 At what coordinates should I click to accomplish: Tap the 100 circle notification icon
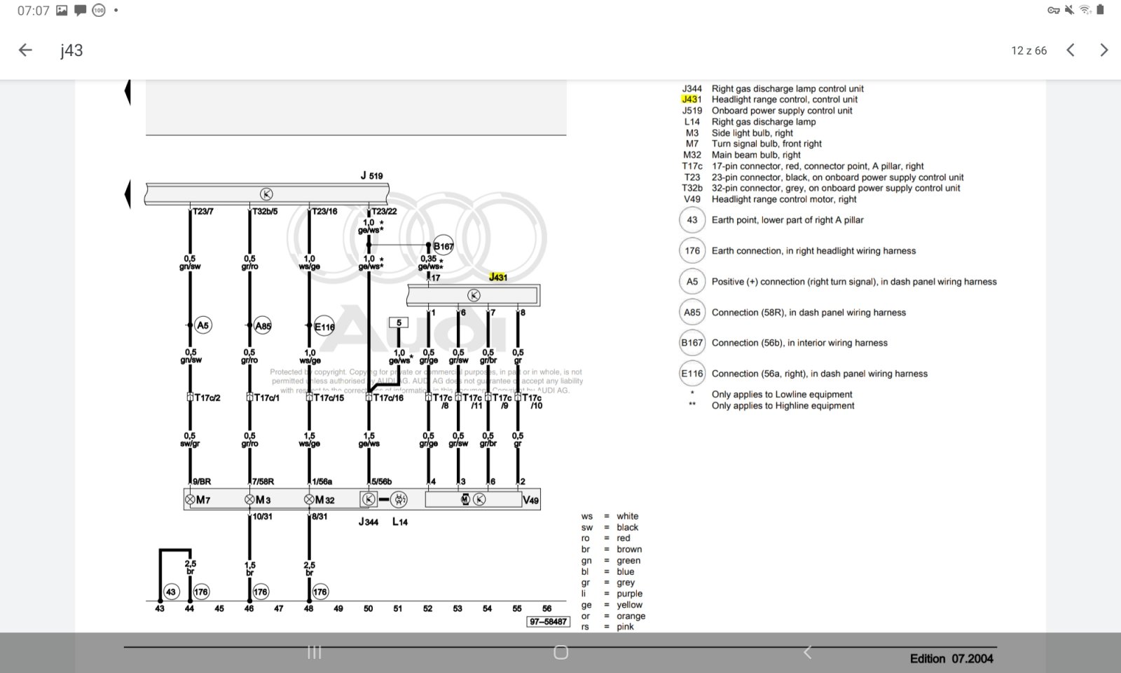[99, 11]
